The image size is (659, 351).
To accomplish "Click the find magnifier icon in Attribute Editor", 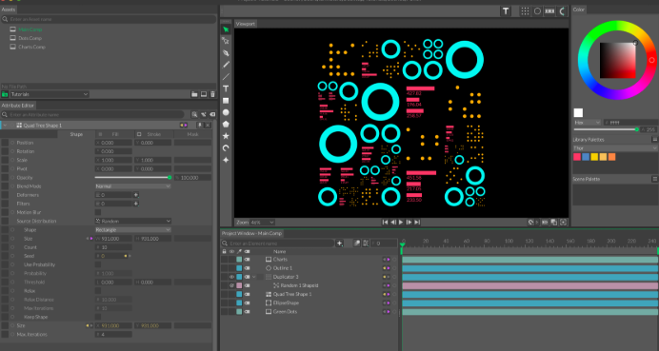I will [194, 114].
